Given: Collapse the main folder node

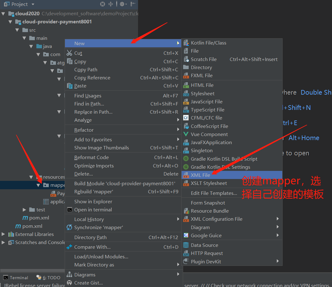Looking at the screenshot, I should tap(24, 38).
